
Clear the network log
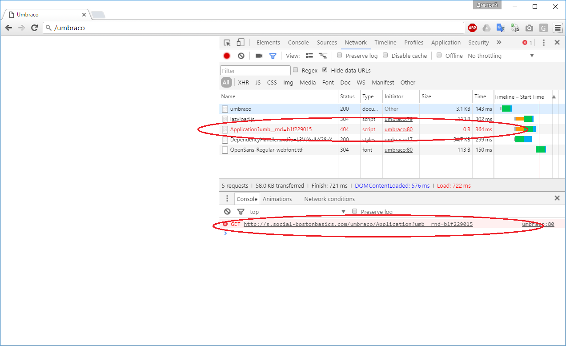pyautogui.click(x=241, y=56)
